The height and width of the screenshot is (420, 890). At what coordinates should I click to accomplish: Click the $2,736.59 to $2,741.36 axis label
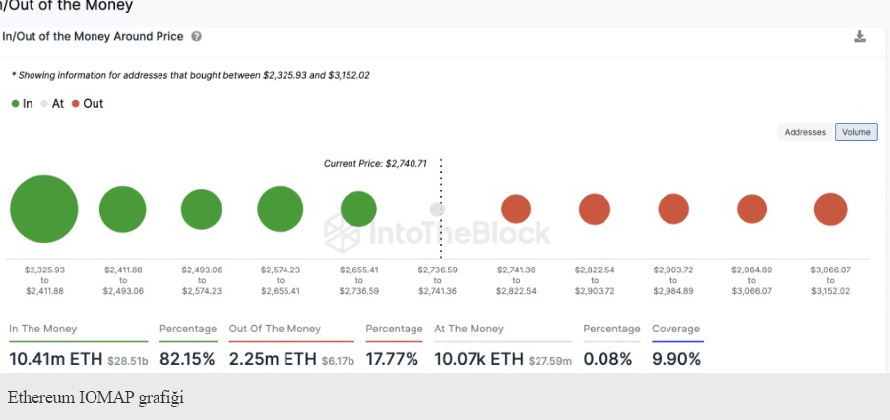[x=437, y=280]
